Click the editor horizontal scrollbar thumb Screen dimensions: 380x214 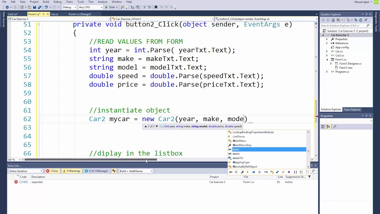pyautogui.click(x=91, y=160)
